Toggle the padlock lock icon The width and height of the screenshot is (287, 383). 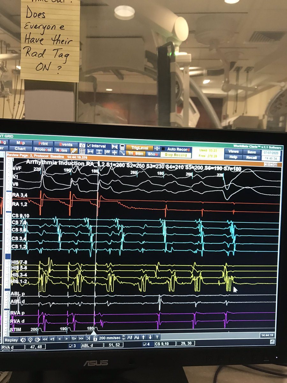(x=95, y=338)
